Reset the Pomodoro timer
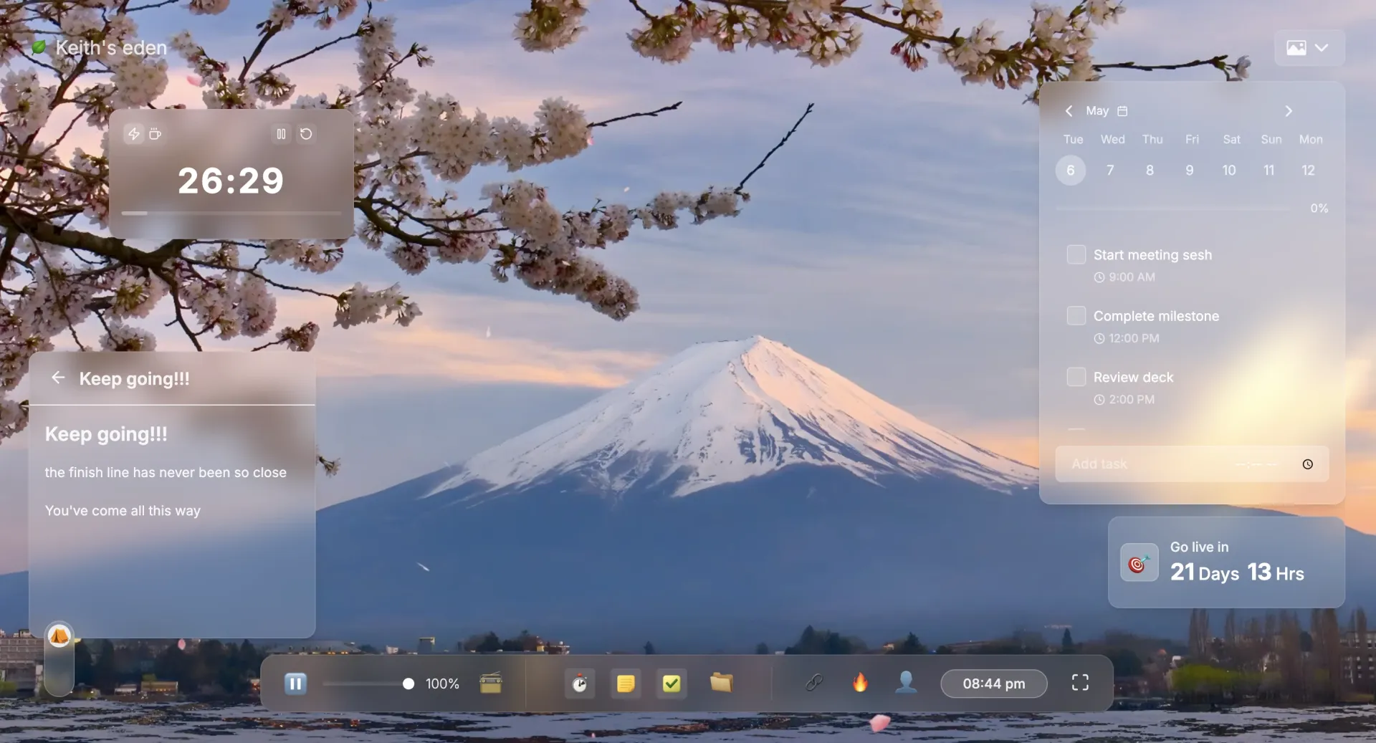Screen dimensions: 1376x743 306,134
